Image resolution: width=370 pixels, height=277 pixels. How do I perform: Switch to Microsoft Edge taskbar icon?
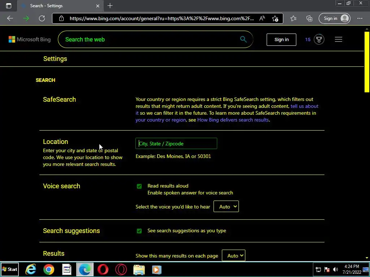pos(85,269)
